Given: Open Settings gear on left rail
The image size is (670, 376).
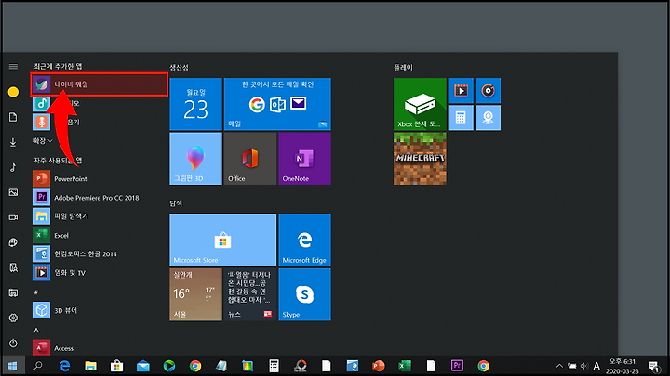Looking at the screenshot, I should point(13,318).
